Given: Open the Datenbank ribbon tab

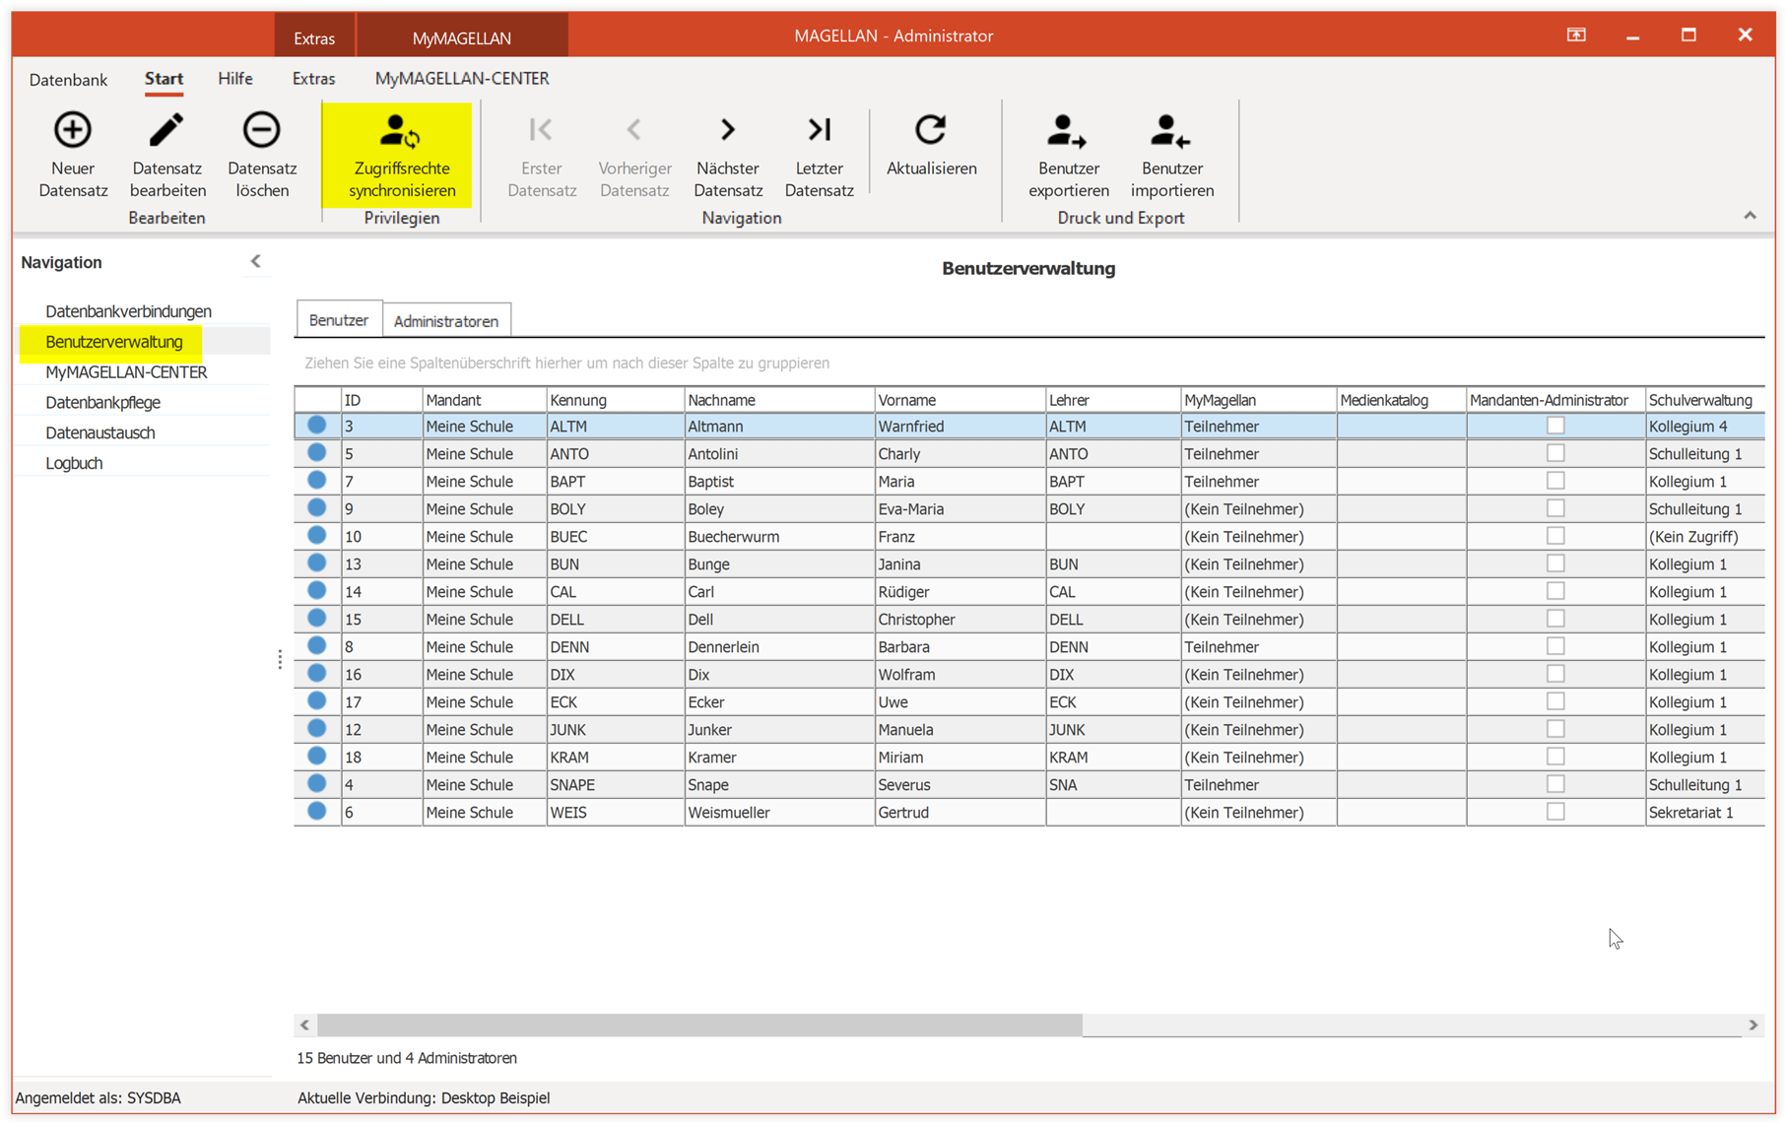Looking at the screenshot, I should click(x=68, y=79).
